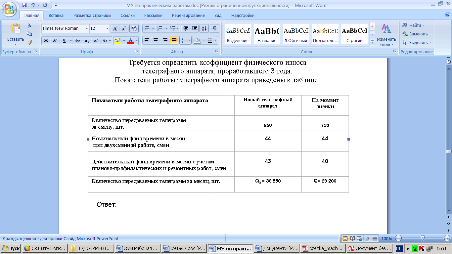
Task: Clear formatting with the eraser icon
Action: click(x=134, y=28)
